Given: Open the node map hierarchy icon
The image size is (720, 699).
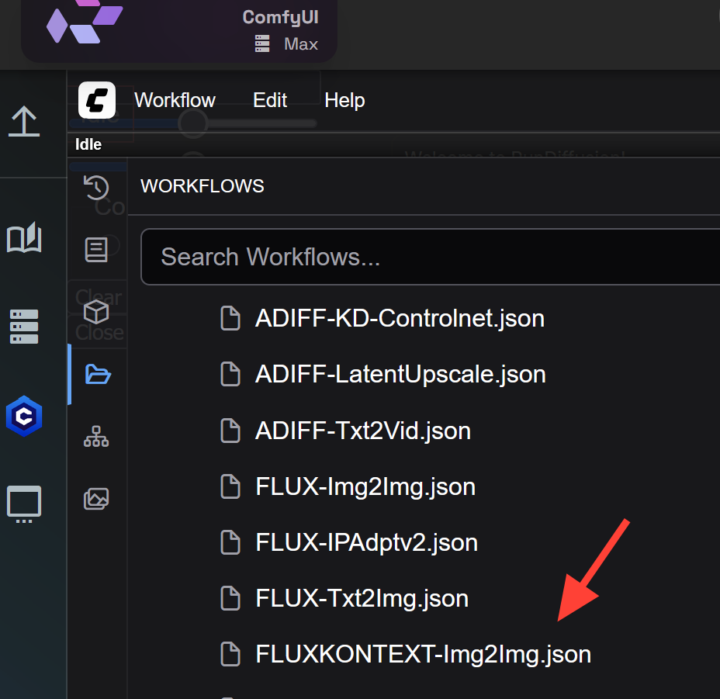Looking at the screenshot, I should click(96, 436).
